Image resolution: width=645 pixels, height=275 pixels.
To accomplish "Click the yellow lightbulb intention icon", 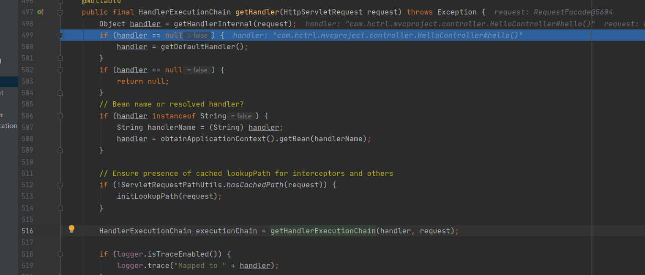I will tap(72, 229).
